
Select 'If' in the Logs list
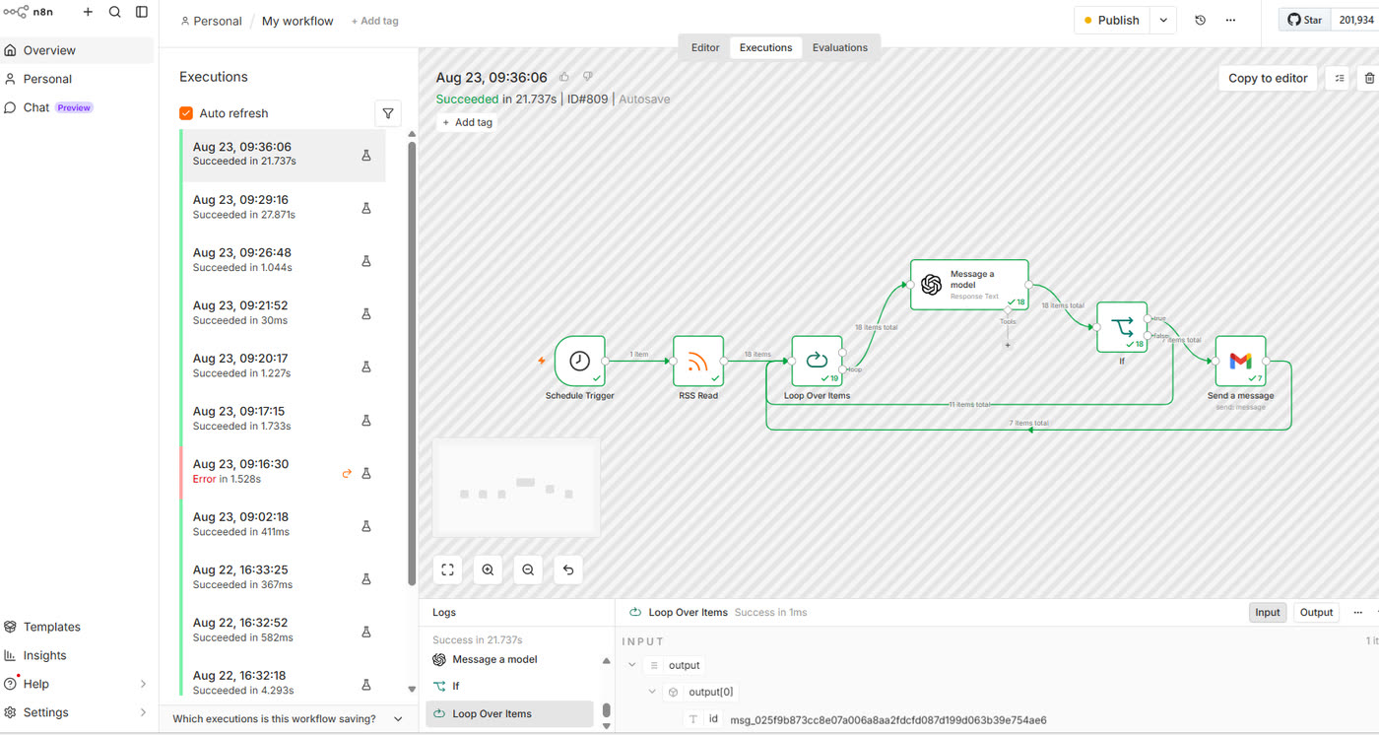pyautogui.click(x=510, y=686)
